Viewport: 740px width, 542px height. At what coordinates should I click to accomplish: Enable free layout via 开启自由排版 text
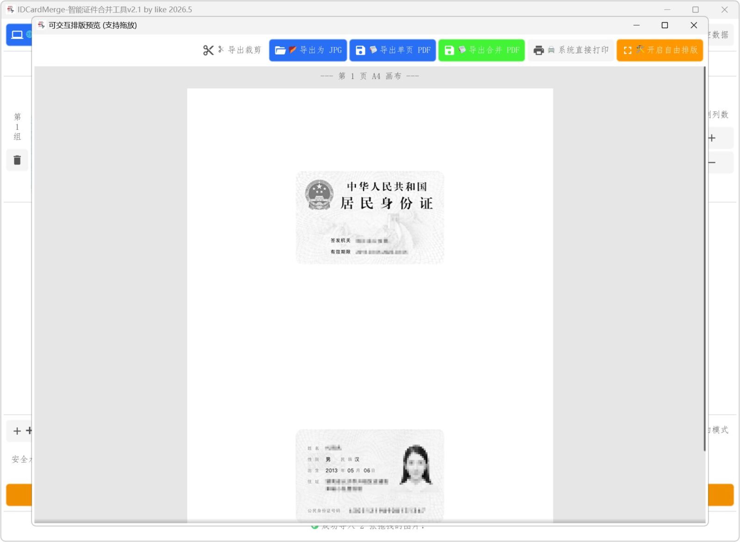[x=672, y=50]
